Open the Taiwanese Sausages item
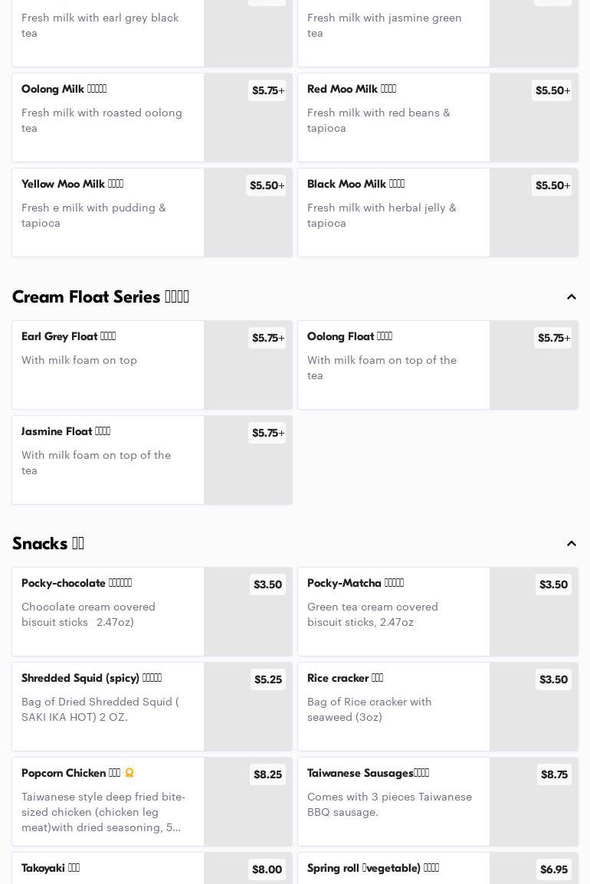590x884 pixels. (x=394, y=801)
